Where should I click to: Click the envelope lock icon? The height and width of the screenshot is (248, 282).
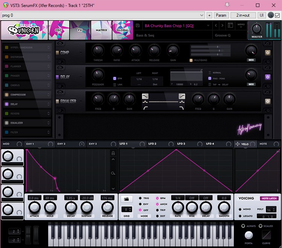pos(113,153)
